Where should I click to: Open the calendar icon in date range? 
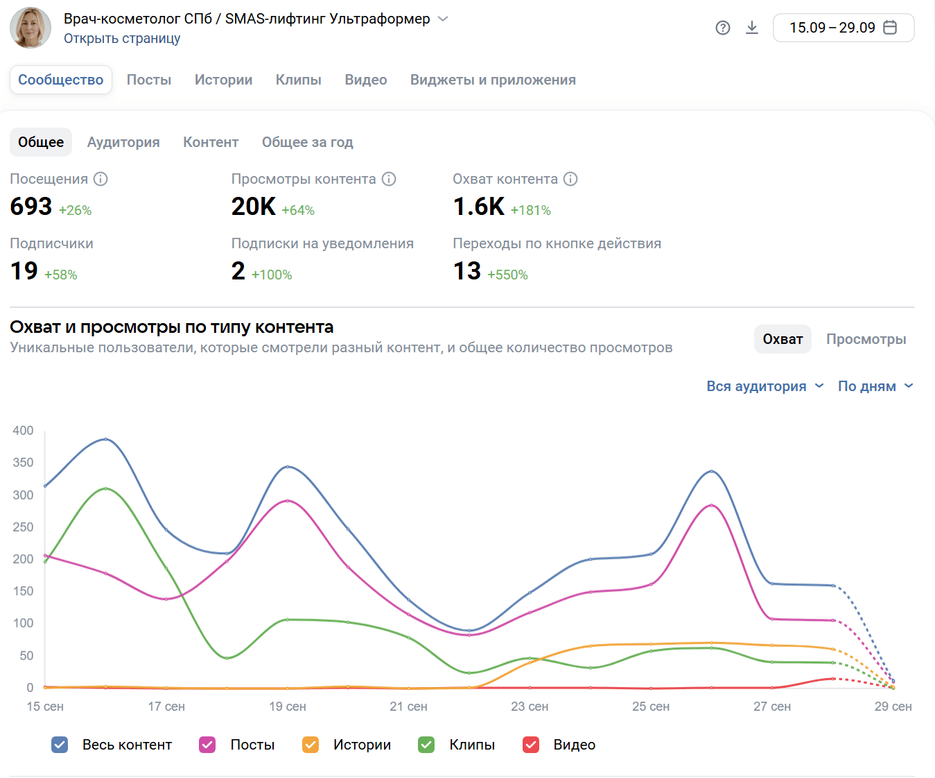(891, 28)
